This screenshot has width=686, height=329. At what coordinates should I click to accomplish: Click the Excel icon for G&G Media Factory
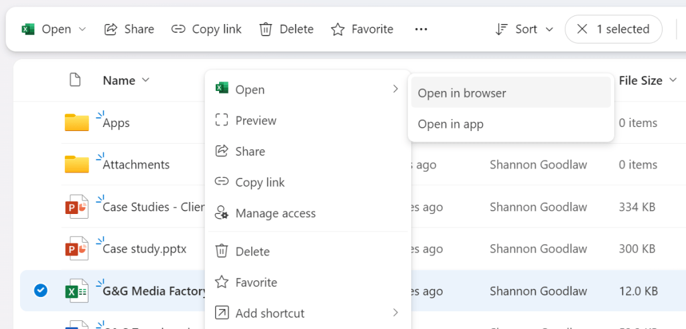pyautogui.click(x=76, y=291)
